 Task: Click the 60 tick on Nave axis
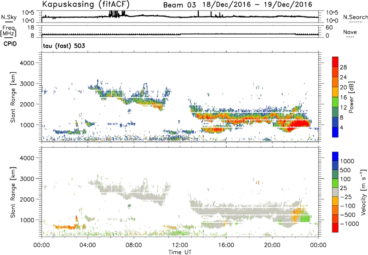point(329,28)
